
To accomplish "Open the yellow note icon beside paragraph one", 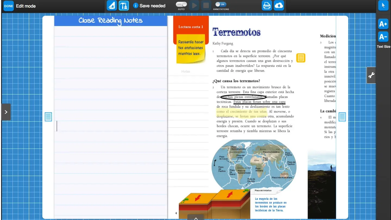I will [x=301, y=58].
